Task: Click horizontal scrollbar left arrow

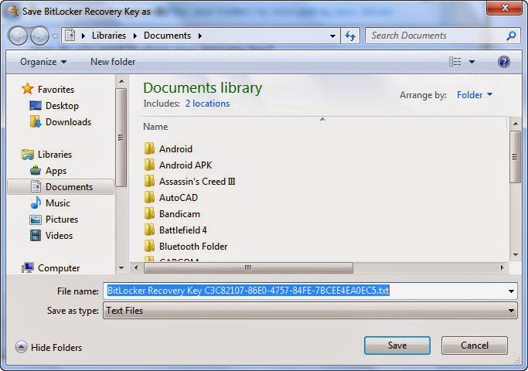Action: coord(136,267)
